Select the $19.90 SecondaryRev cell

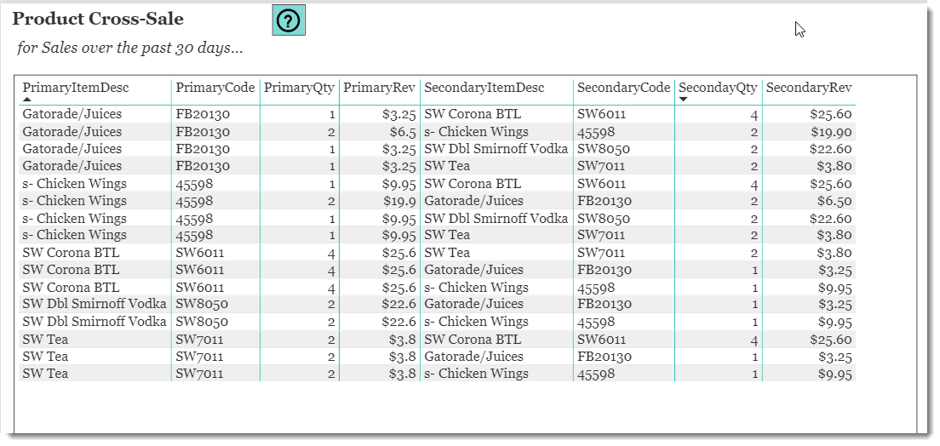pyautogui.click(x=831, y=132)
